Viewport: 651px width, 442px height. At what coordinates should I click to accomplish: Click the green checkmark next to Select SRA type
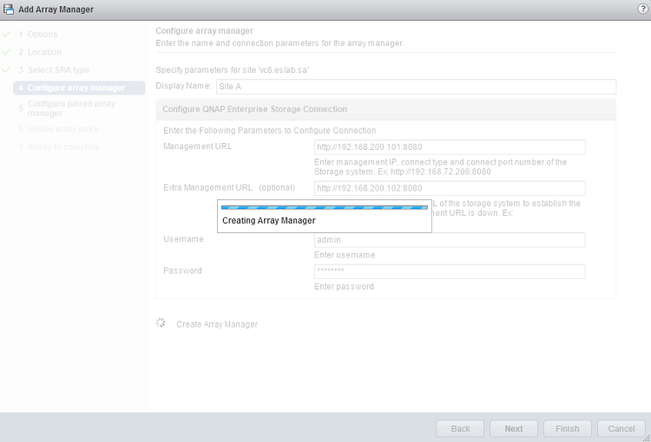(7, 70)
